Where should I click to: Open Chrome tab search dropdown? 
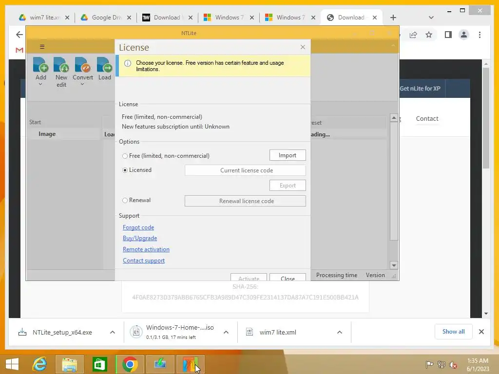(x=431, y=18)
